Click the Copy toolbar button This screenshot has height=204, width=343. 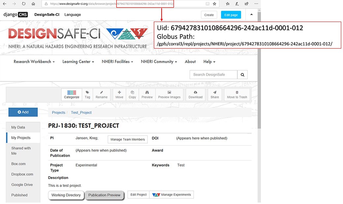click(x=132, y=95)
